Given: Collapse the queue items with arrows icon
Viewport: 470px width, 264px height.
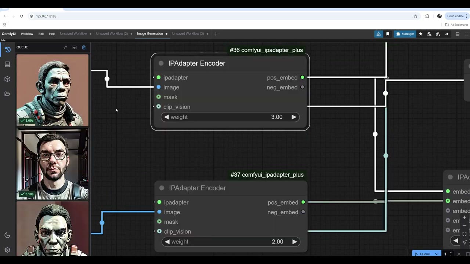Looking at the screenshot, I should [x=65, y=47].
